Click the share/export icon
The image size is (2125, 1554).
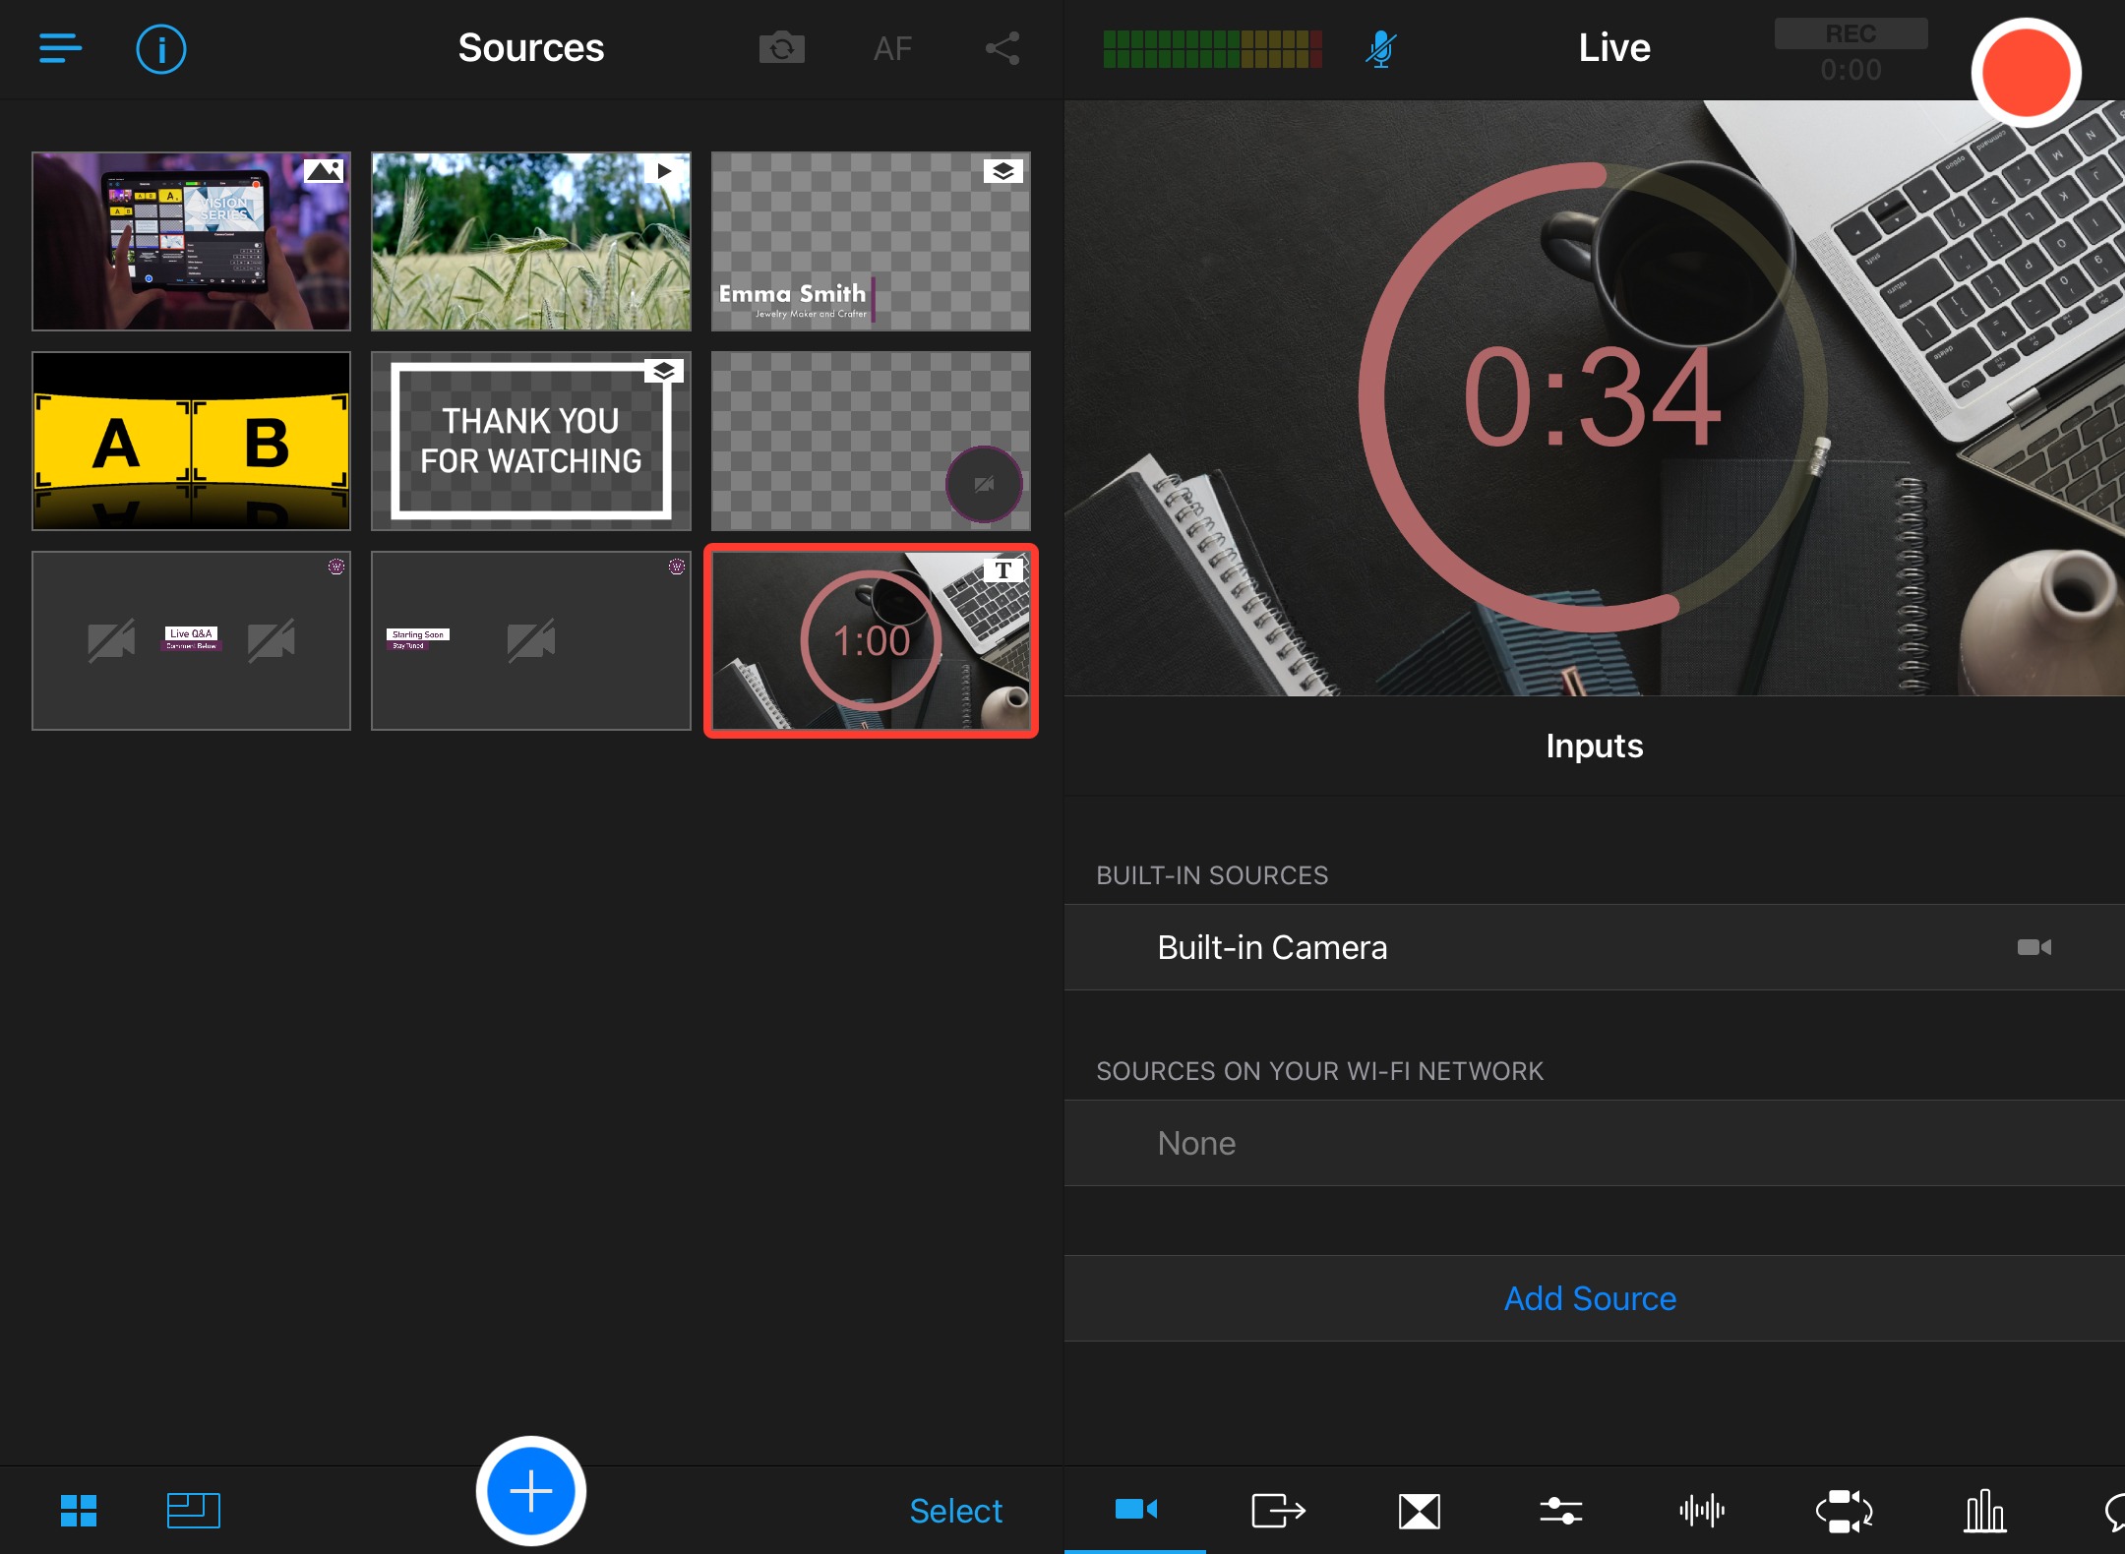(1003, 48)
